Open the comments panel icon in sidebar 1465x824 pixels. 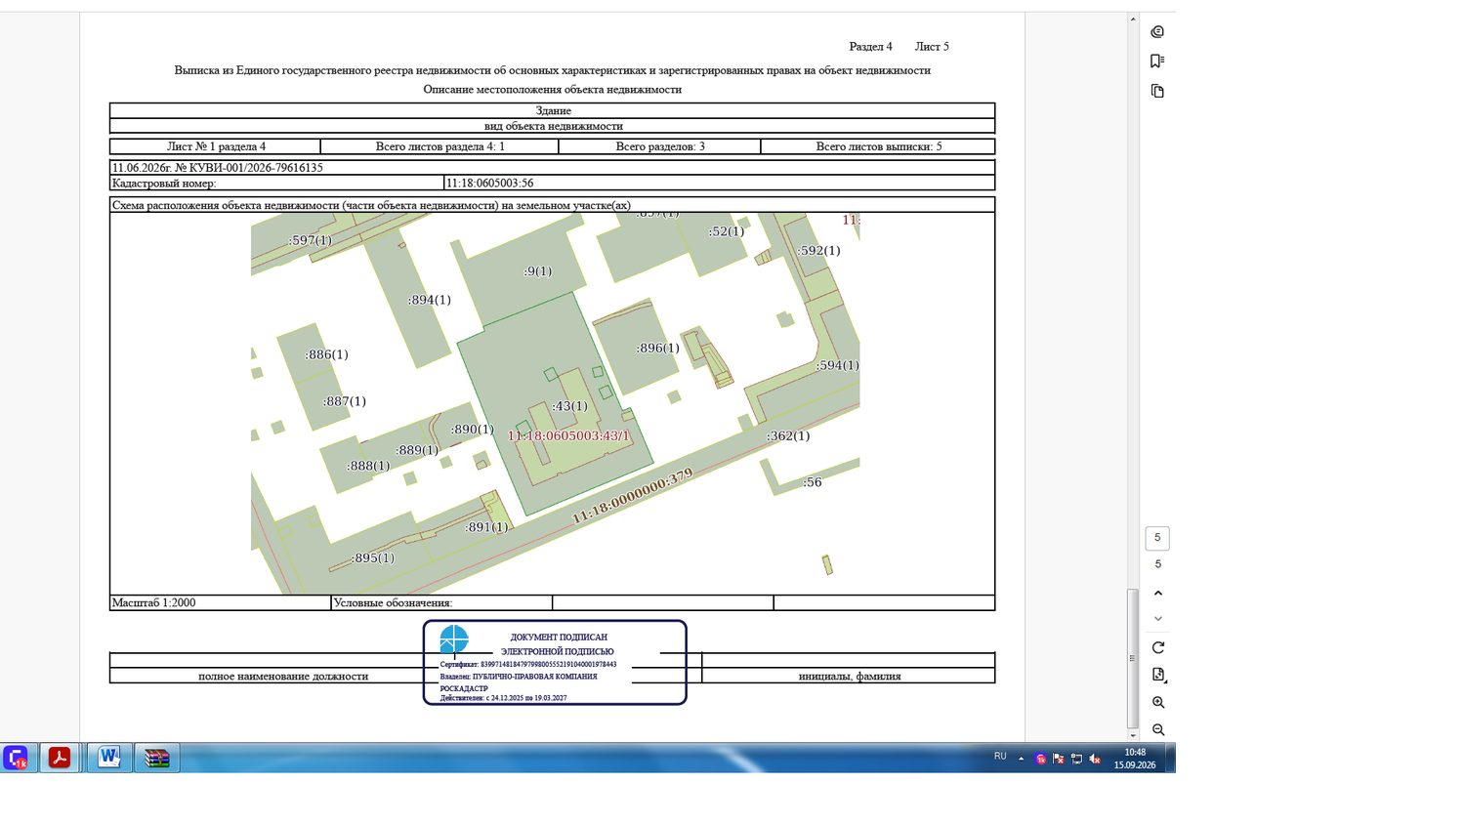(x=1157, y=32)
